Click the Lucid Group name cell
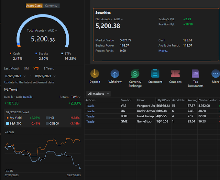Image resolution: width=220 pixels, height=180 pixels. tap(146, 116)
